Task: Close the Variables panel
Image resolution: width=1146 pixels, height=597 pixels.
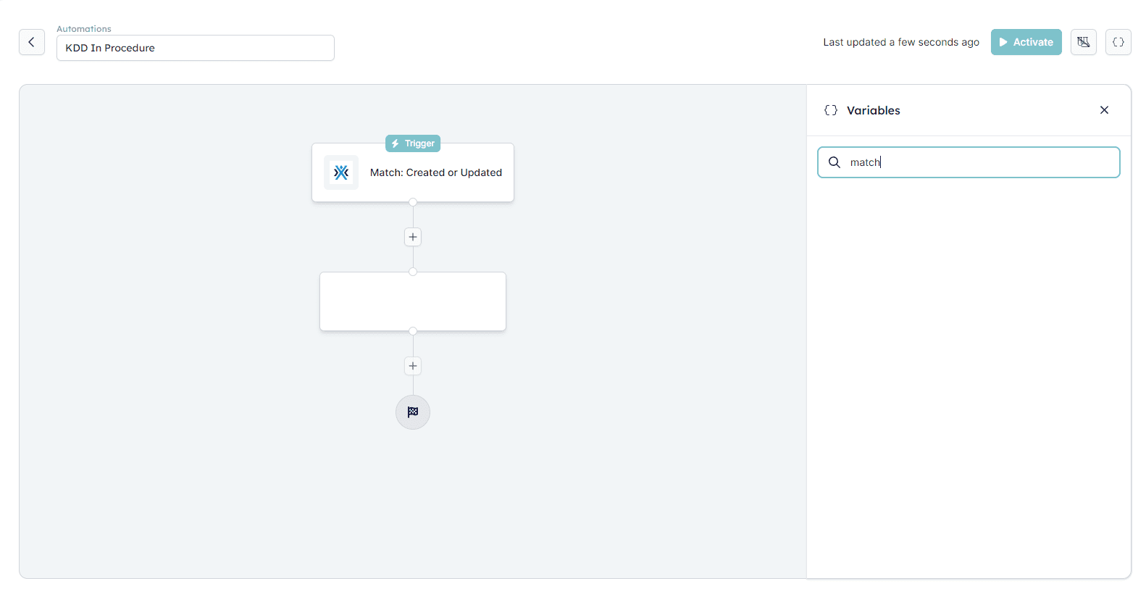Action: pyautogui.click(x=1104, y=110)
